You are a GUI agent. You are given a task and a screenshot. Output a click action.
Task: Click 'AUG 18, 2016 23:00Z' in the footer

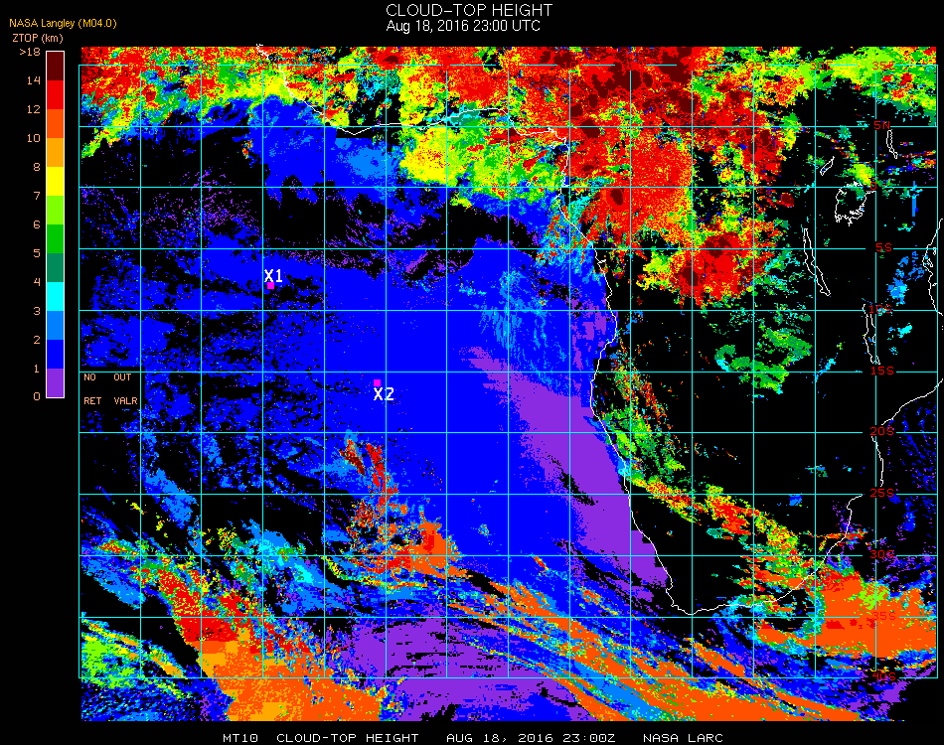coord(531,738)
